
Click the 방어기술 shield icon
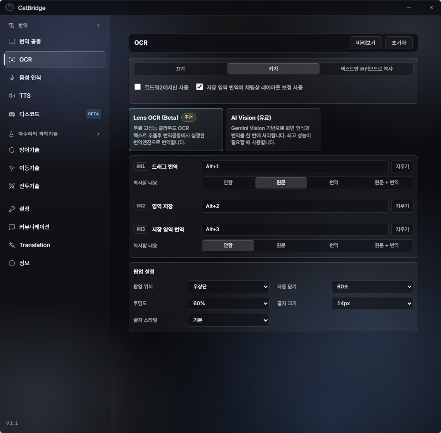point(12,150)
